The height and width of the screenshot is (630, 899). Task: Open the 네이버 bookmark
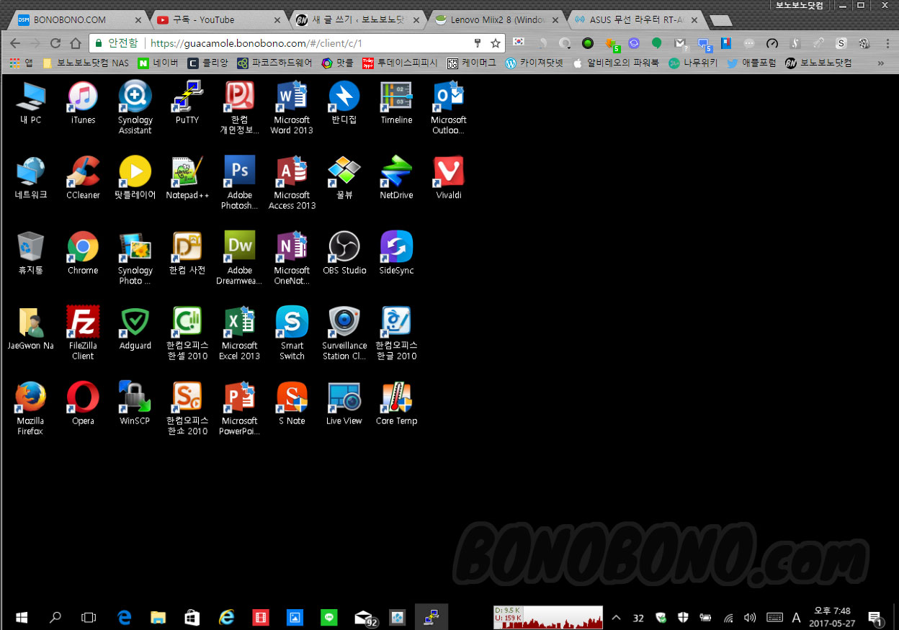[158, 63]
